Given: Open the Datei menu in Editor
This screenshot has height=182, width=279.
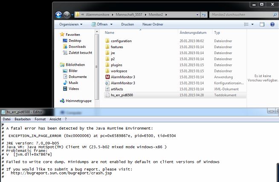Looking at the screenshot, I should [x=7, y=119].
